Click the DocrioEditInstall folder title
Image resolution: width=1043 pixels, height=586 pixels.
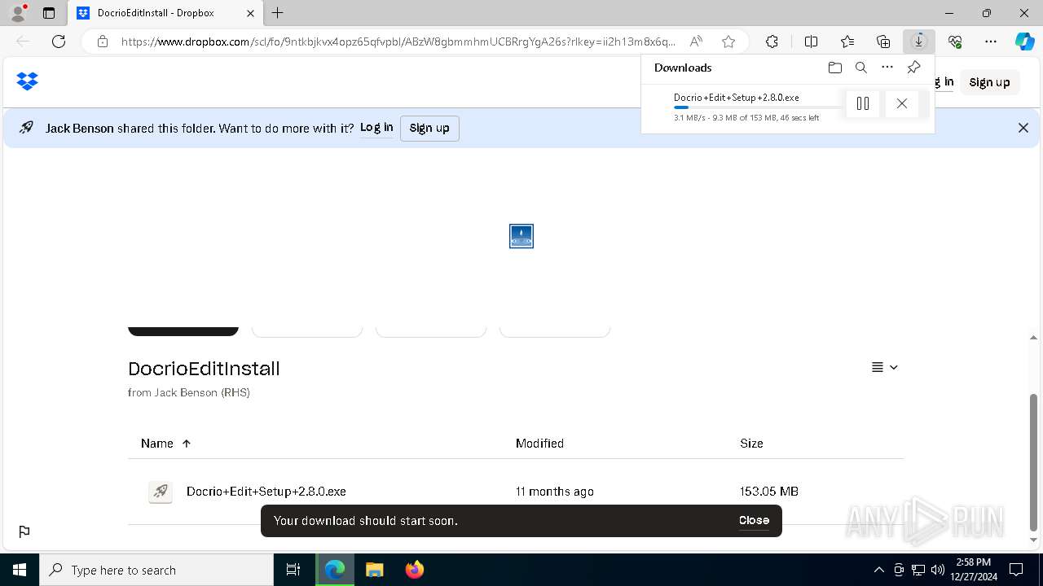pos(204,369)
